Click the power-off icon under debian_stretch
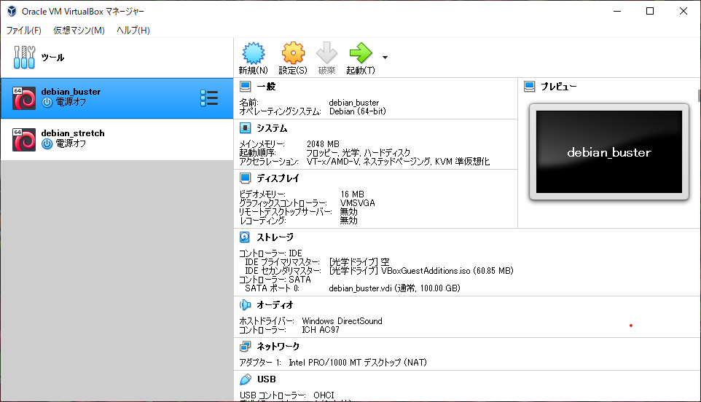Screen dimensions: 701x402 pyautogui.click(x=47, y=143)
